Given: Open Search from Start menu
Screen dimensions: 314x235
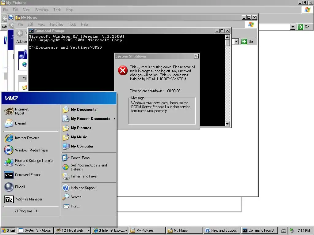Looking at the screenshot, I should (x=89, y=197).
